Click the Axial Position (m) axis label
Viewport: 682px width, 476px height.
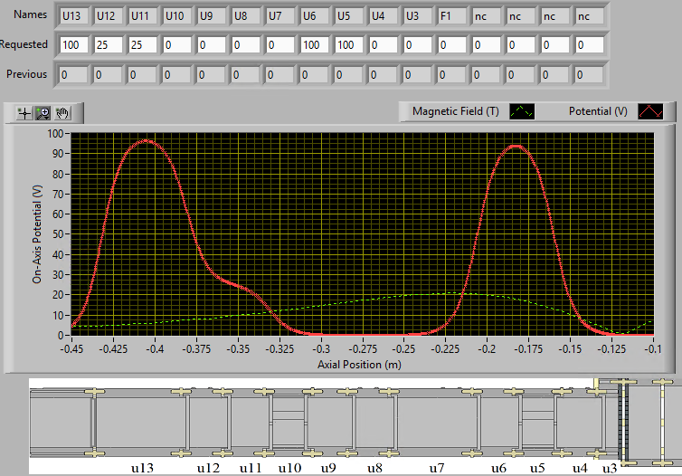(x=361, y=364)
